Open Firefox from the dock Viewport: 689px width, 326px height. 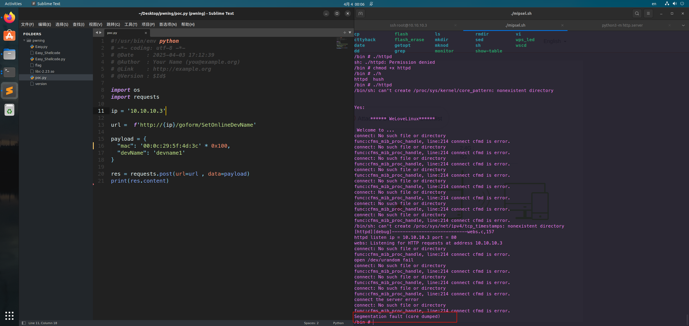[x=9, y=18]
